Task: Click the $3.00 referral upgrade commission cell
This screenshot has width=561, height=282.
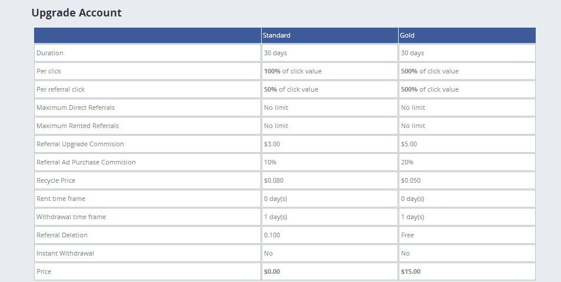Action: pyautogui.click(x=272, y=144)
